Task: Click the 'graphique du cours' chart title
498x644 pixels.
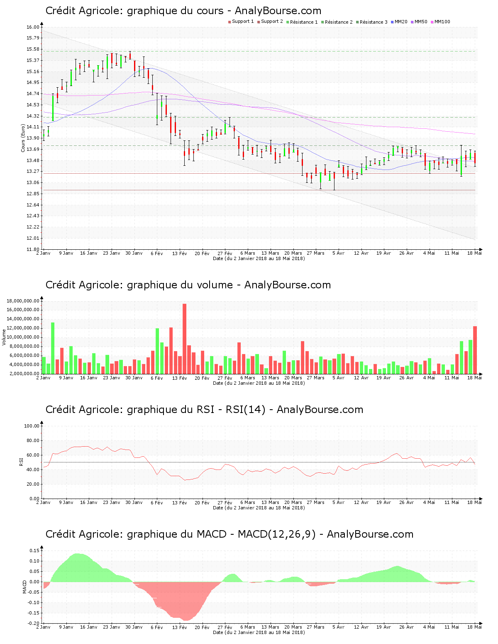Action: 183,11
